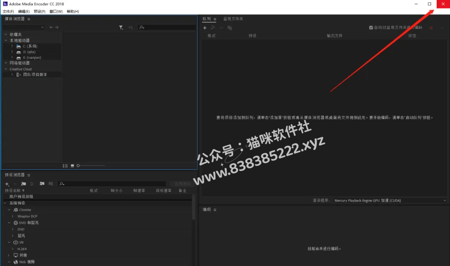Open the Queue panel menu icon
Screen dimensions: 450x266
[215, 19]
